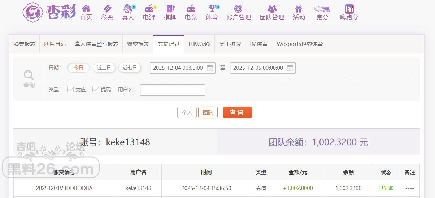Switch to the 真人体育盈亏报表 tab

pos(96,44)
